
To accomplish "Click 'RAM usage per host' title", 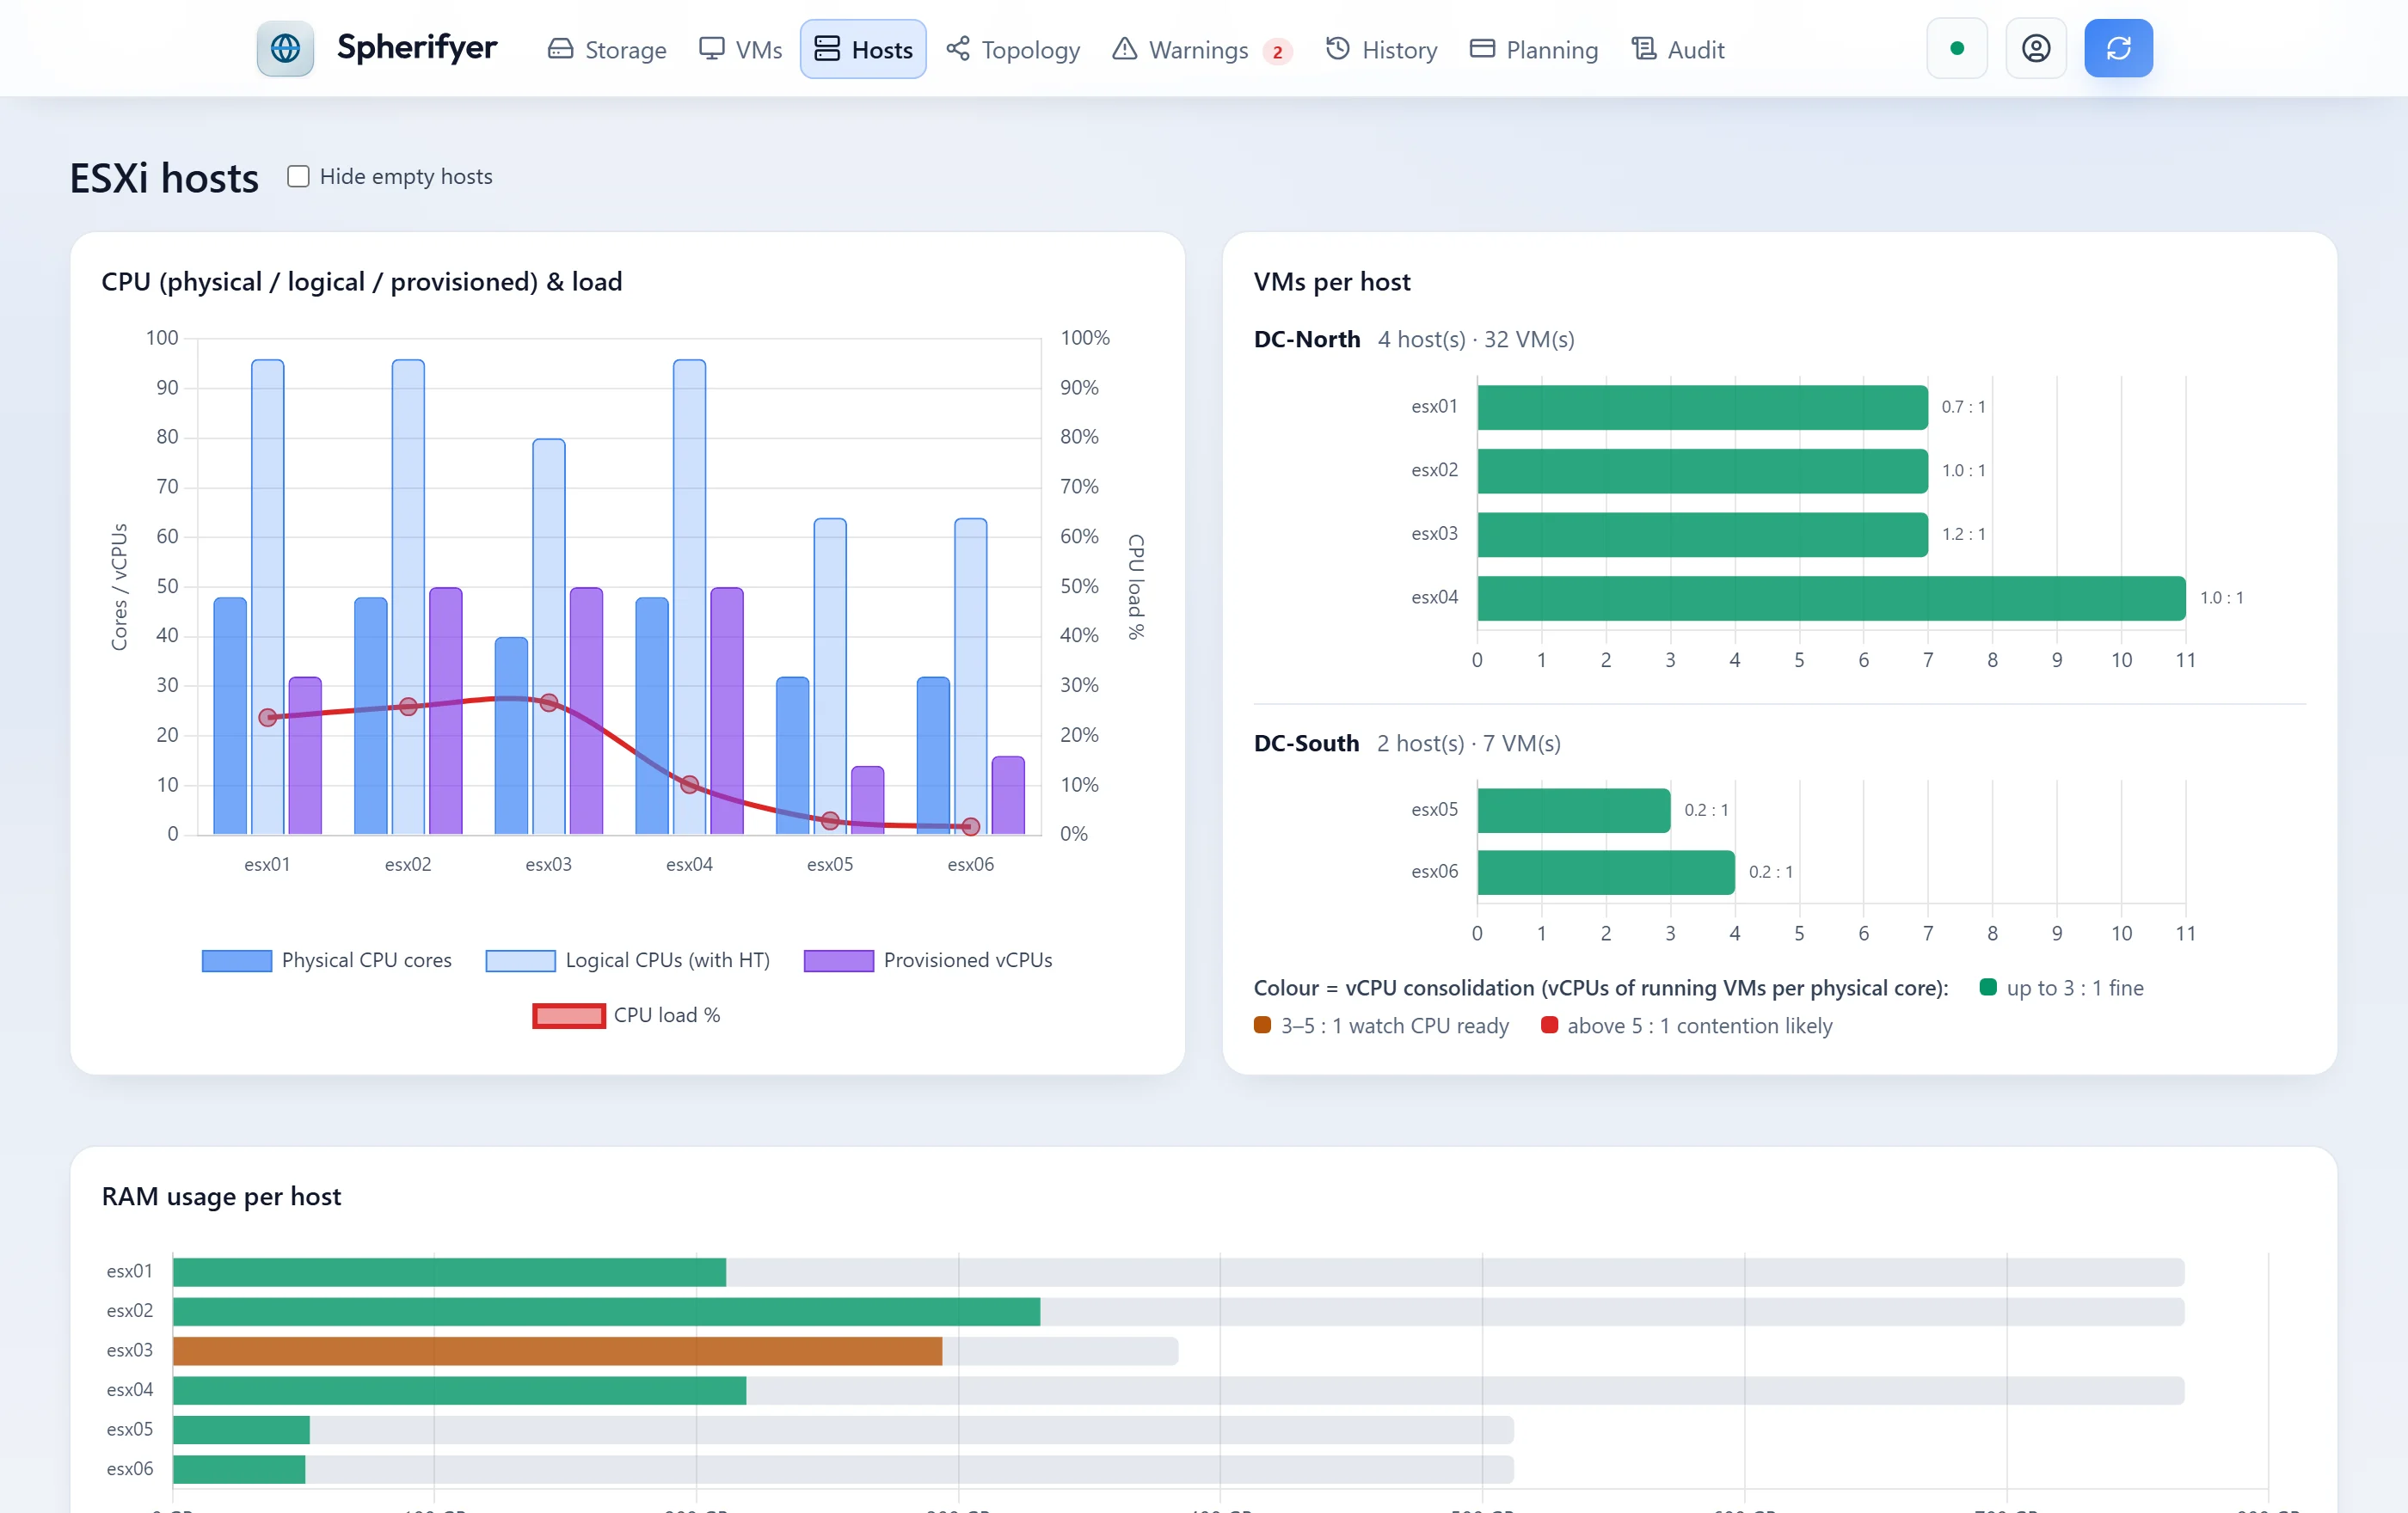I will coord(221,1196).
